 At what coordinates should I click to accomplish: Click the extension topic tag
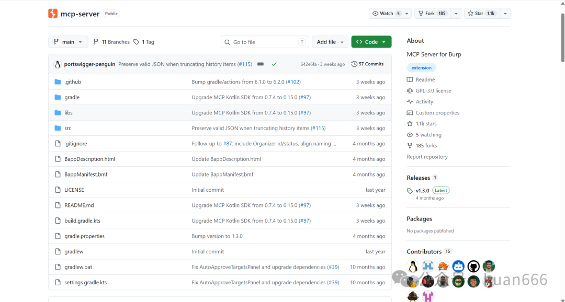pyautogui.click(x=421, y=68)
